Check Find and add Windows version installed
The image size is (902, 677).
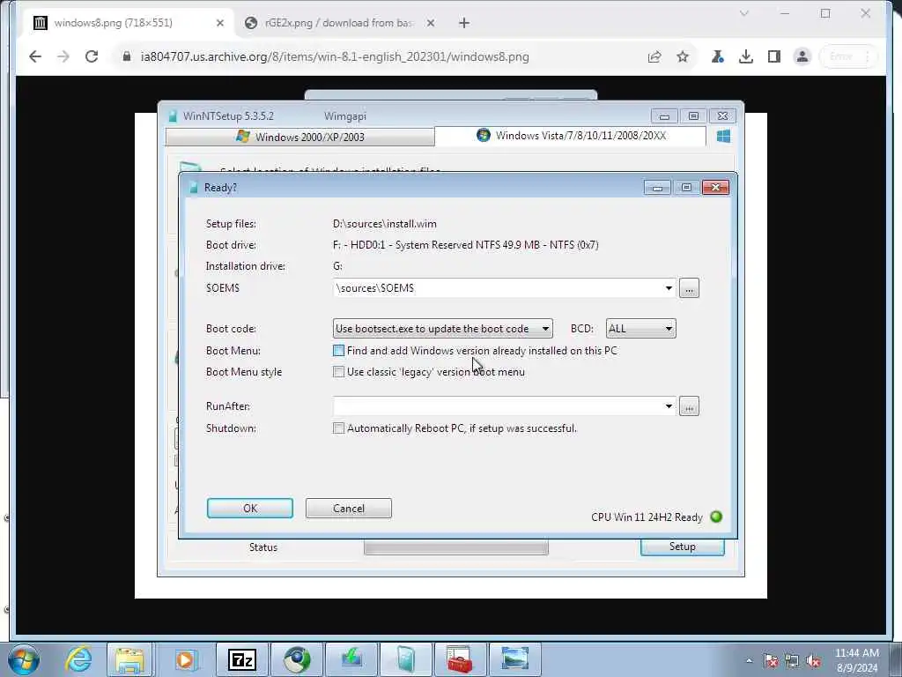click(339, 351)
